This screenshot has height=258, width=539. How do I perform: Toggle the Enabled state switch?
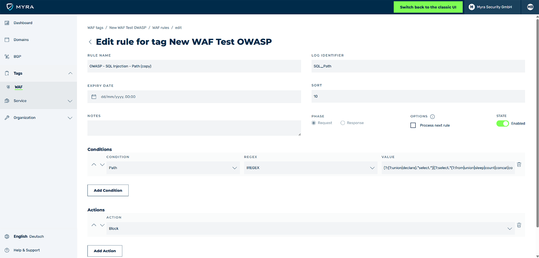(x=502, y=123)
